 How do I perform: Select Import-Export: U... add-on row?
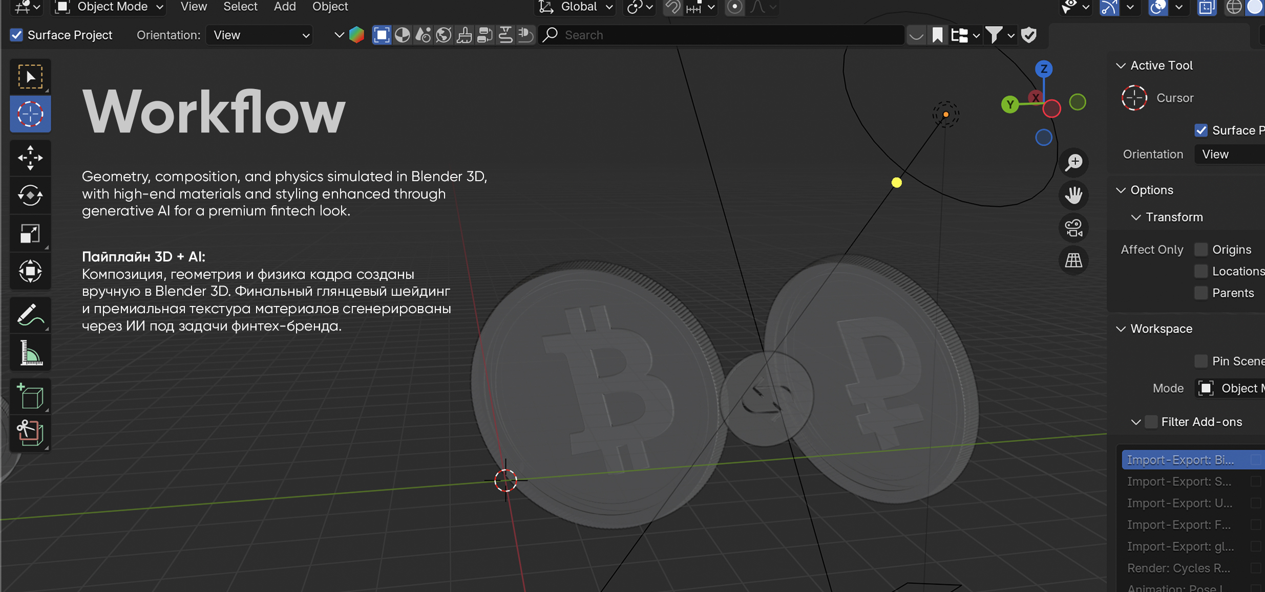click(1193, 503)
